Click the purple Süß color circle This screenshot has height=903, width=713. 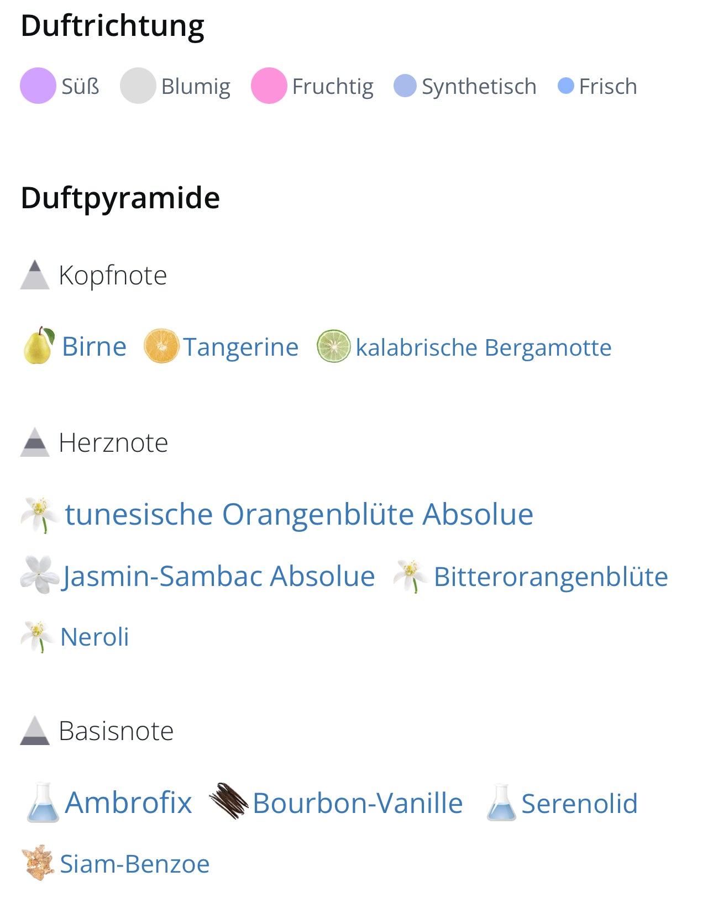[38, 86]
